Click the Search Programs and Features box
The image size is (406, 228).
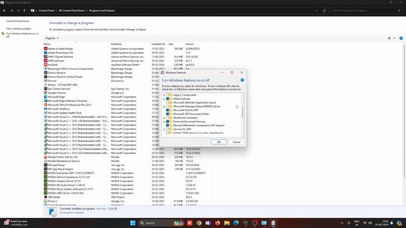pyautogui.click(x=366, y=11)
